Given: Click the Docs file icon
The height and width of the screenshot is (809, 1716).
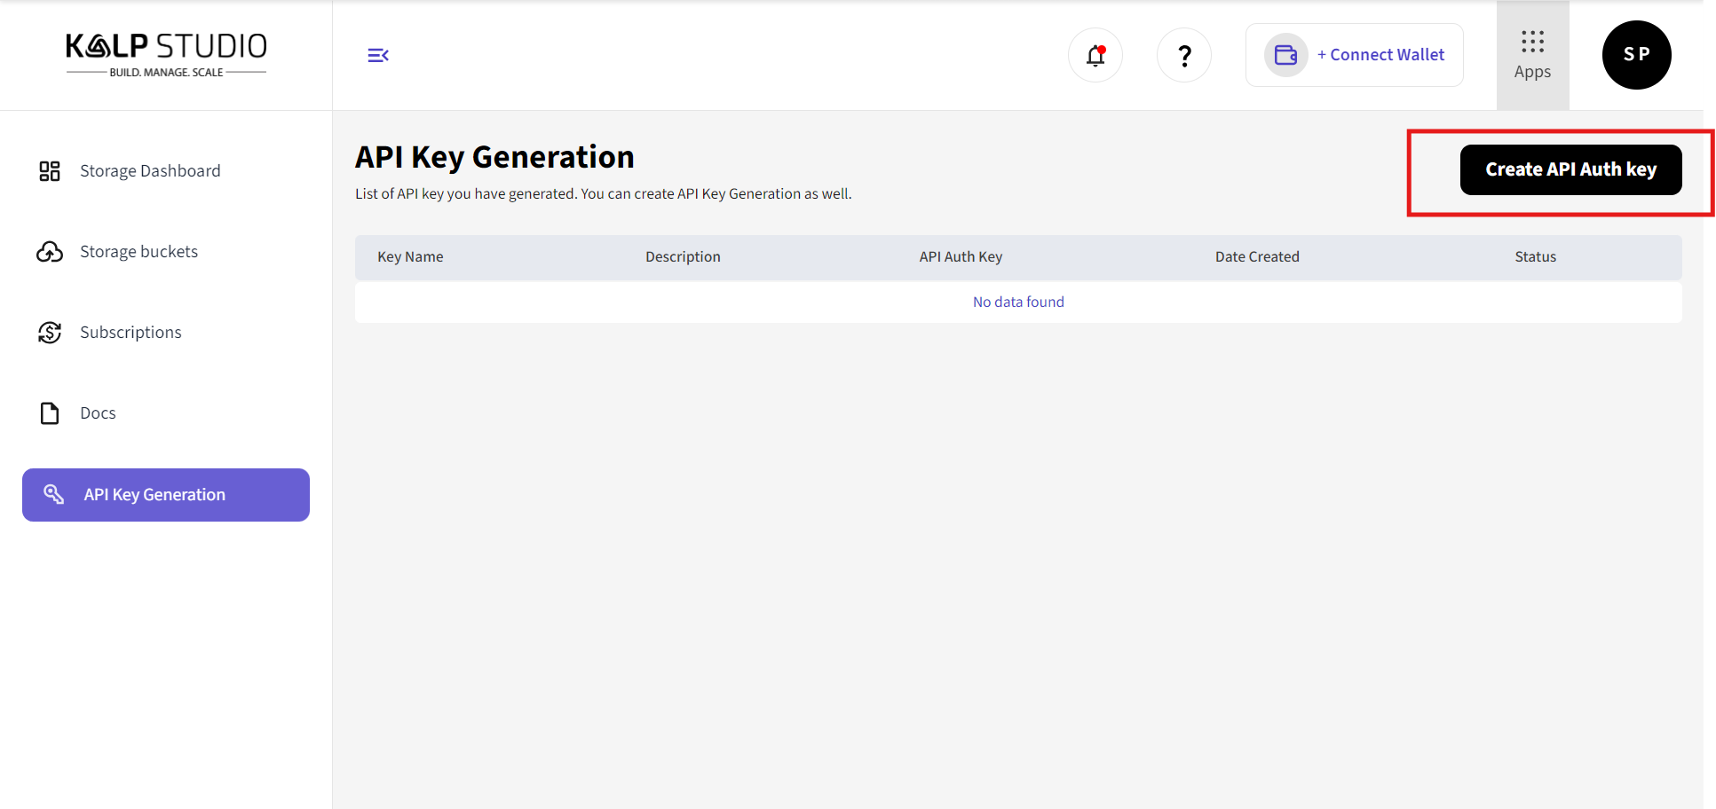Looking at the screenshot, I should point(50,413).
